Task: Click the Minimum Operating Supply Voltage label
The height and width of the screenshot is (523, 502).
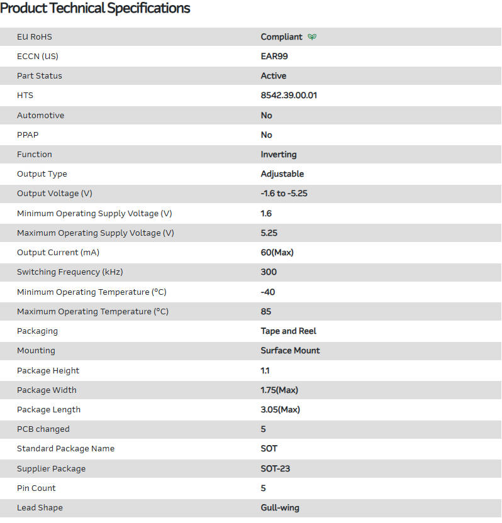Action: point(94,214)
